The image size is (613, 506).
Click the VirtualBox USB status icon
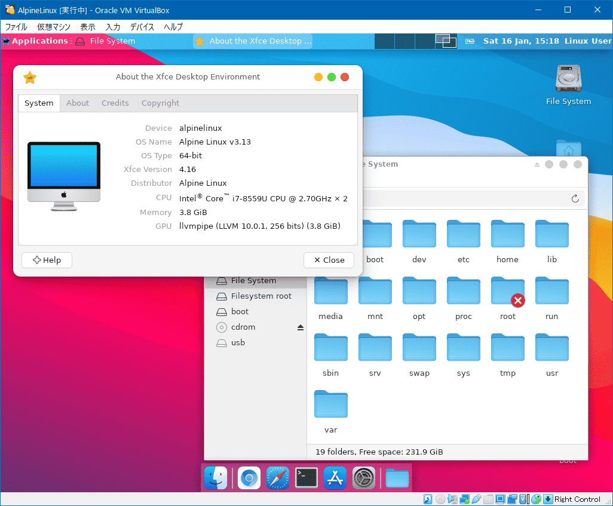[x=476, y=499]
